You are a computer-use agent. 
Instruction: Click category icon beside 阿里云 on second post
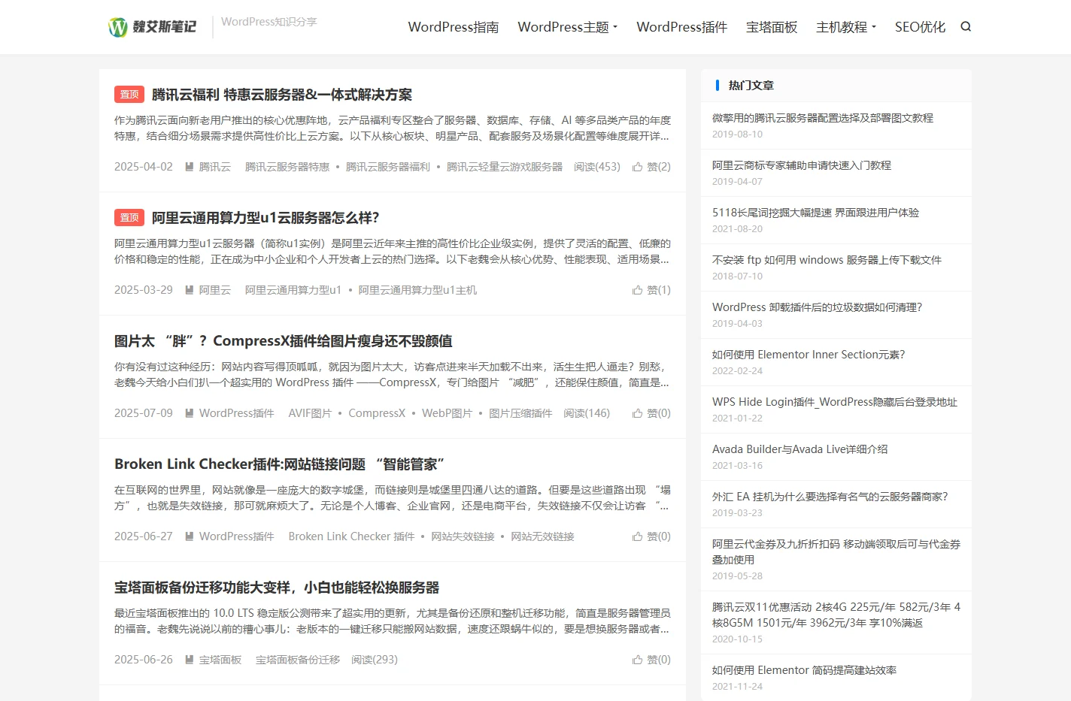190,290
